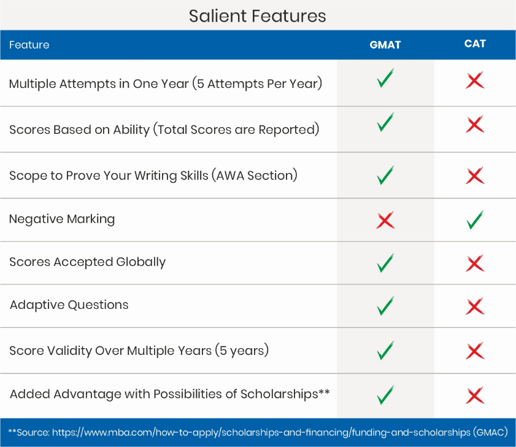
Task: Click GMAT checkmark for Adaptive Questions
Action: tap(385, 306)
